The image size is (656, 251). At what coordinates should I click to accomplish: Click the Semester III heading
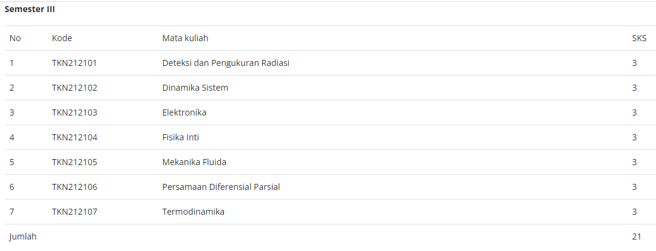pyautogui.click(x=30, y=10)
